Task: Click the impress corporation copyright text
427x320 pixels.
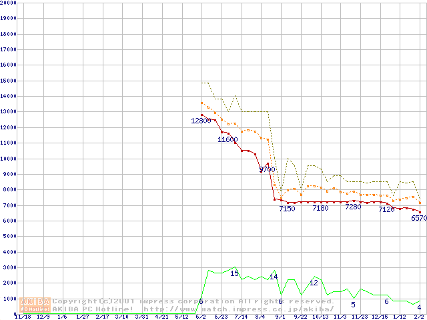Action: click(x=193, y=301)
